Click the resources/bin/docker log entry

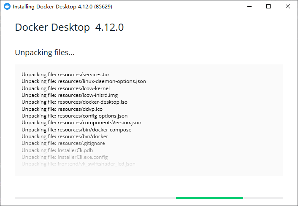point(65,136)
